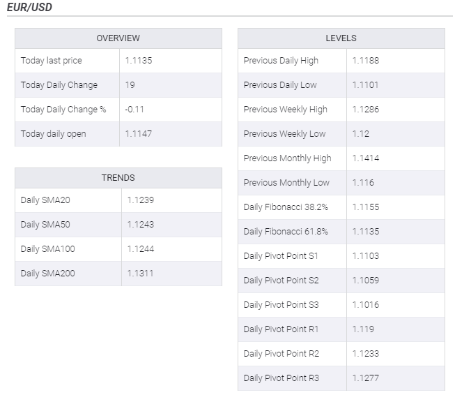Screen dimensions: 455x395
Task: Select the Daily Pivot Point S1 label
Action: pos(281,256)
